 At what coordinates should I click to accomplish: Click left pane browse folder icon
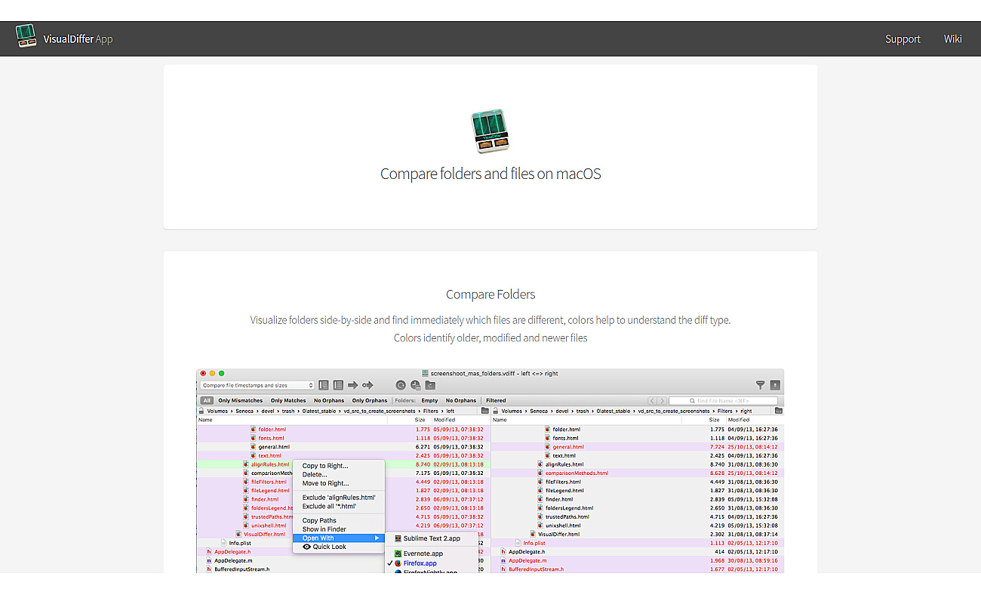pos(484,411)
